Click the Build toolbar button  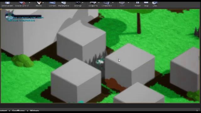(122, 4)
